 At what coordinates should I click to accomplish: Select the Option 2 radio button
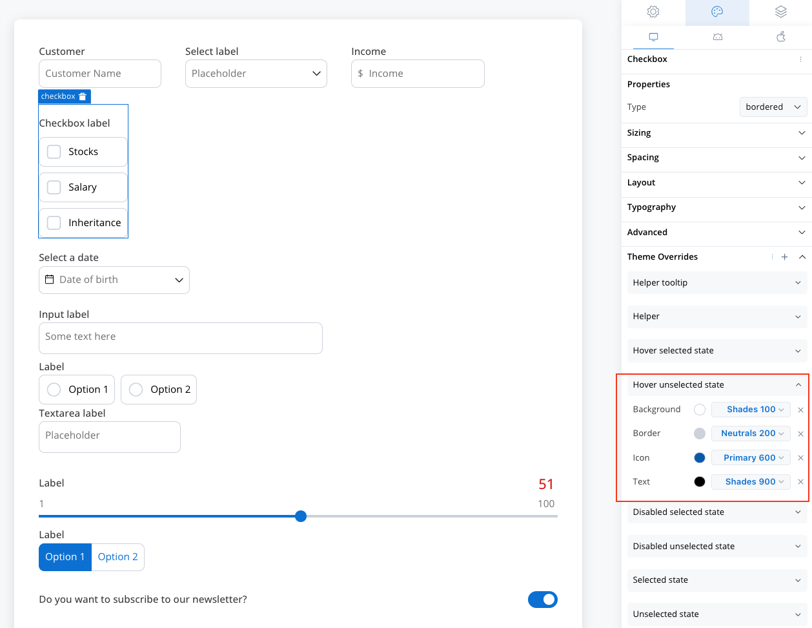(136, 390)
